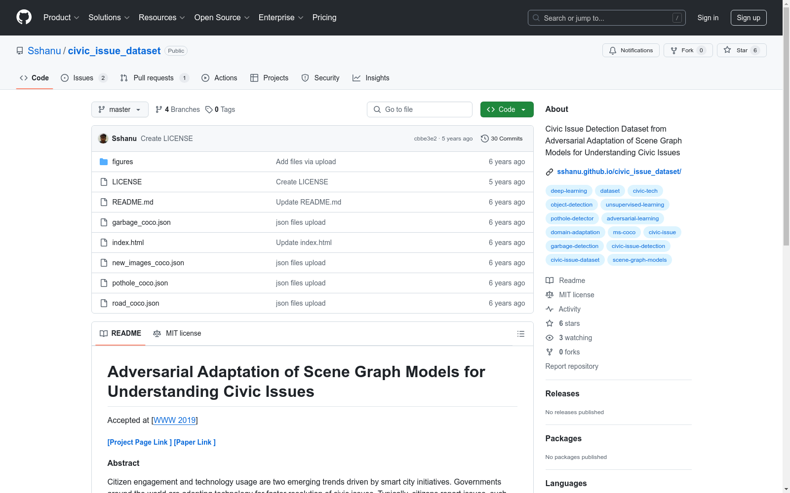The image size is (790, 493).
Task: Expand the Resources menu
Action: (x=161, y=17)
